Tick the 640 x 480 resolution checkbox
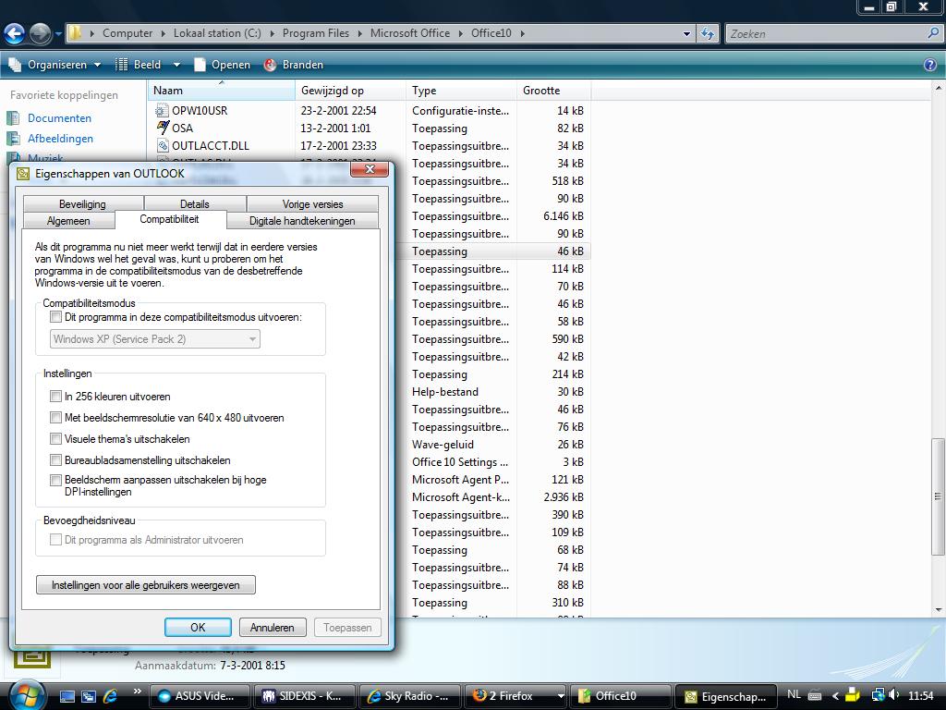Screen dimensions: 946x710 coord(55,418)
